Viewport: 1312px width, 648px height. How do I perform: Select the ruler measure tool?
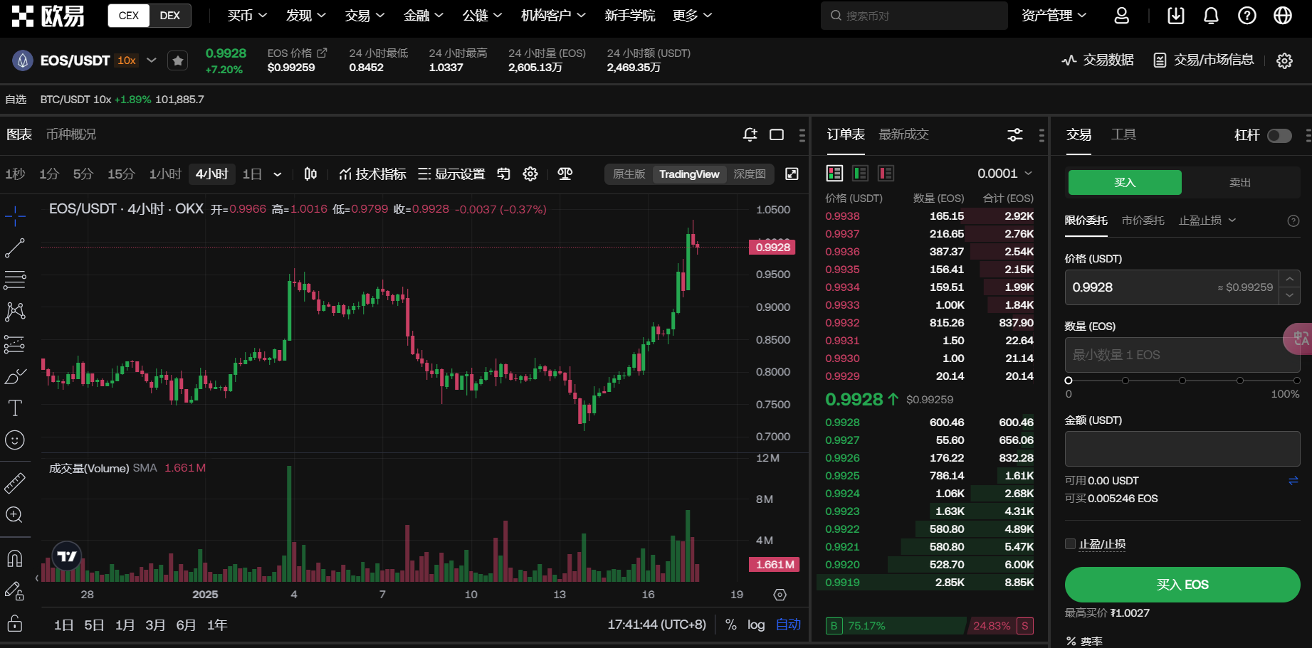pos(15,483)
